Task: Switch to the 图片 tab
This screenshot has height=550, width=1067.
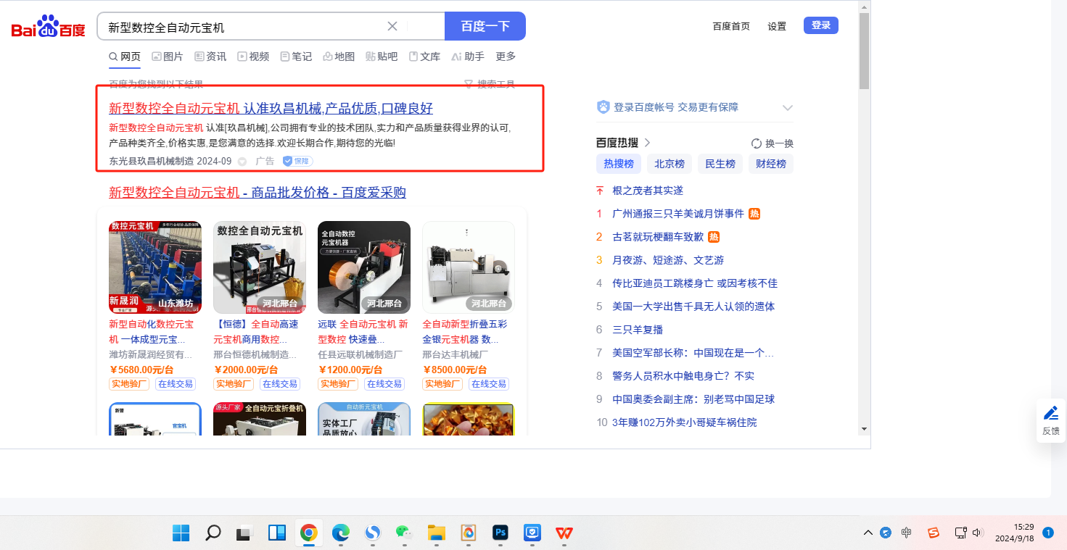Action: (x=168, y=57)
